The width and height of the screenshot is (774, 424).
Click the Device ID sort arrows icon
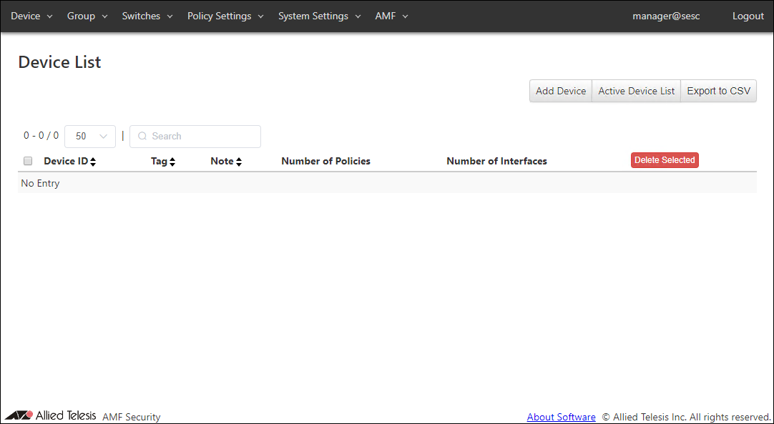point(93,162)
